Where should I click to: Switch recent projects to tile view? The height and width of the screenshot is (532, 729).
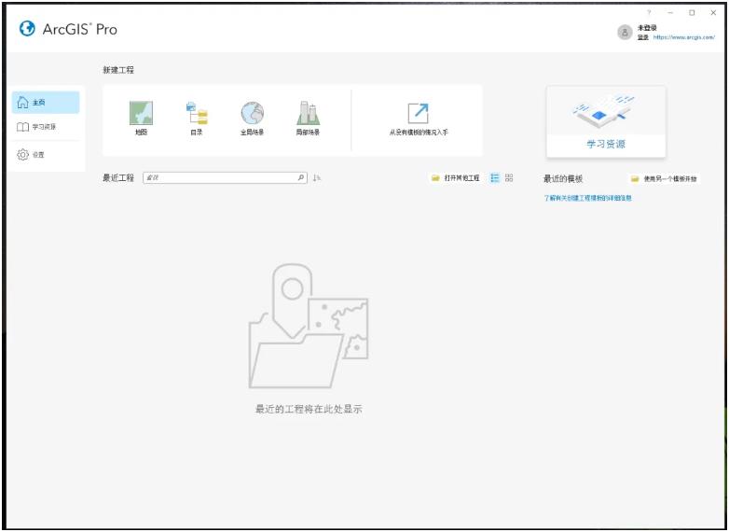pos(509,177)
